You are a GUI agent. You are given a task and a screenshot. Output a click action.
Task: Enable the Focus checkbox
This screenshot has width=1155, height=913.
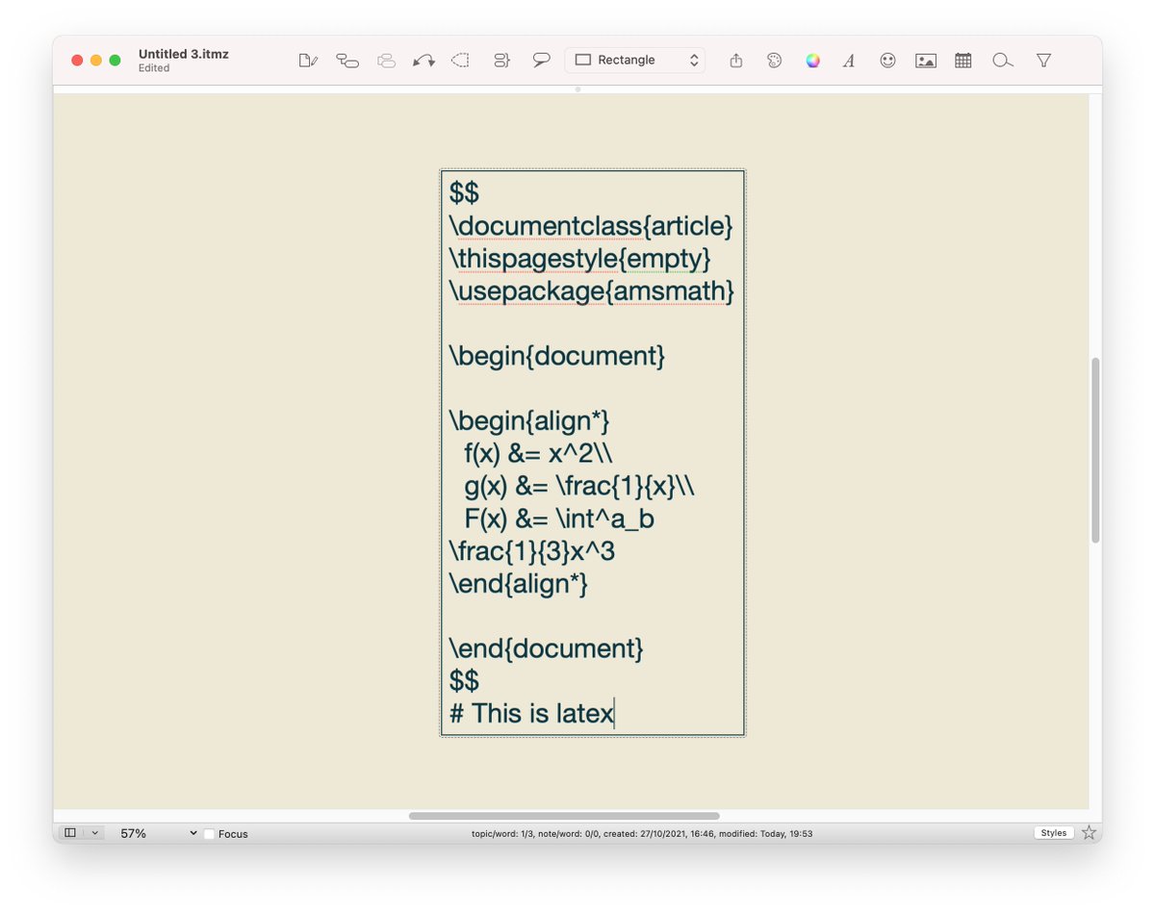[x=209, y=834]
